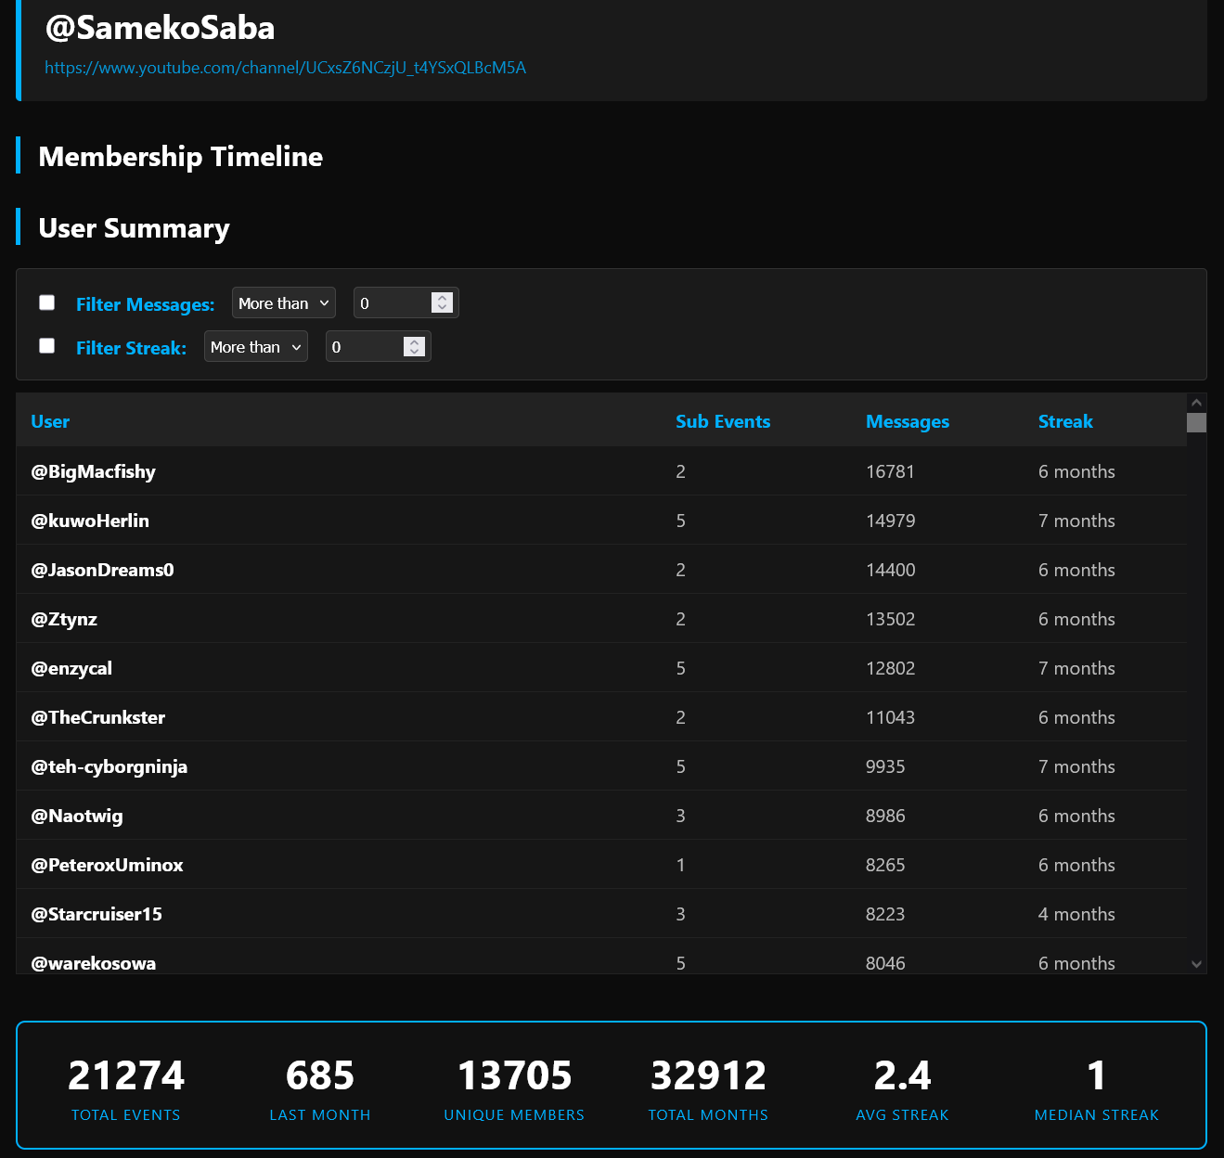Select user @TheCrunkster in the table
The image size is (1224, 1158).
pos(98,717)
